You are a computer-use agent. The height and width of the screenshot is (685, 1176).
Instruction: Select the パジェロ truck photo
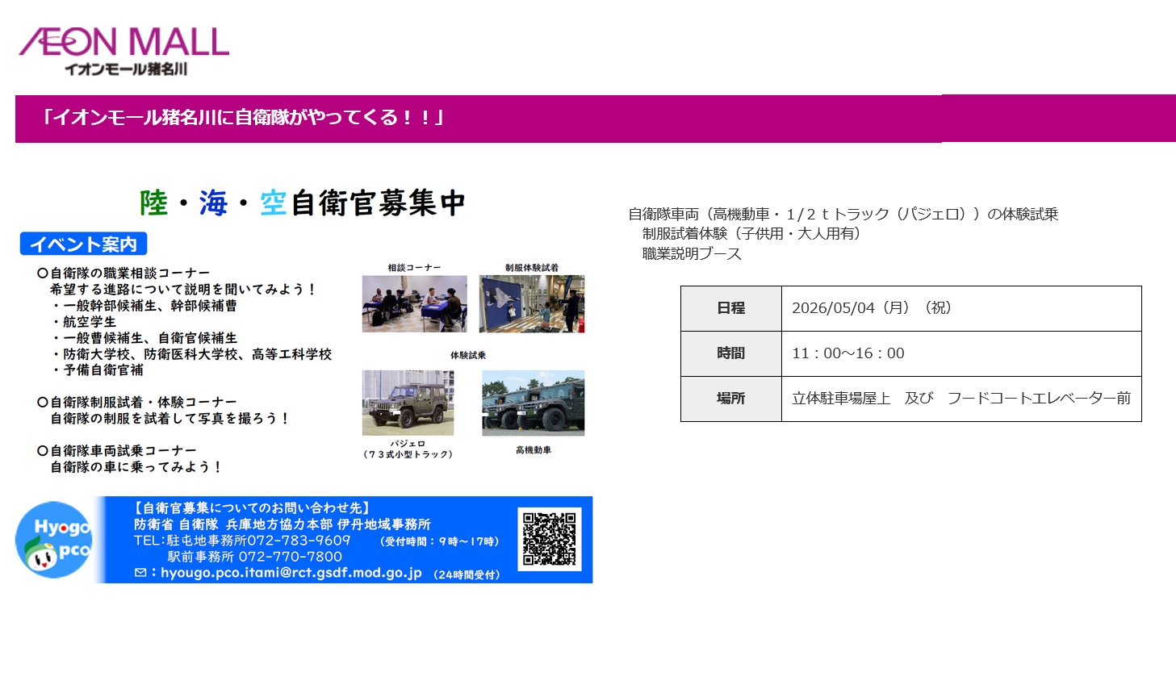coord(408,403)
